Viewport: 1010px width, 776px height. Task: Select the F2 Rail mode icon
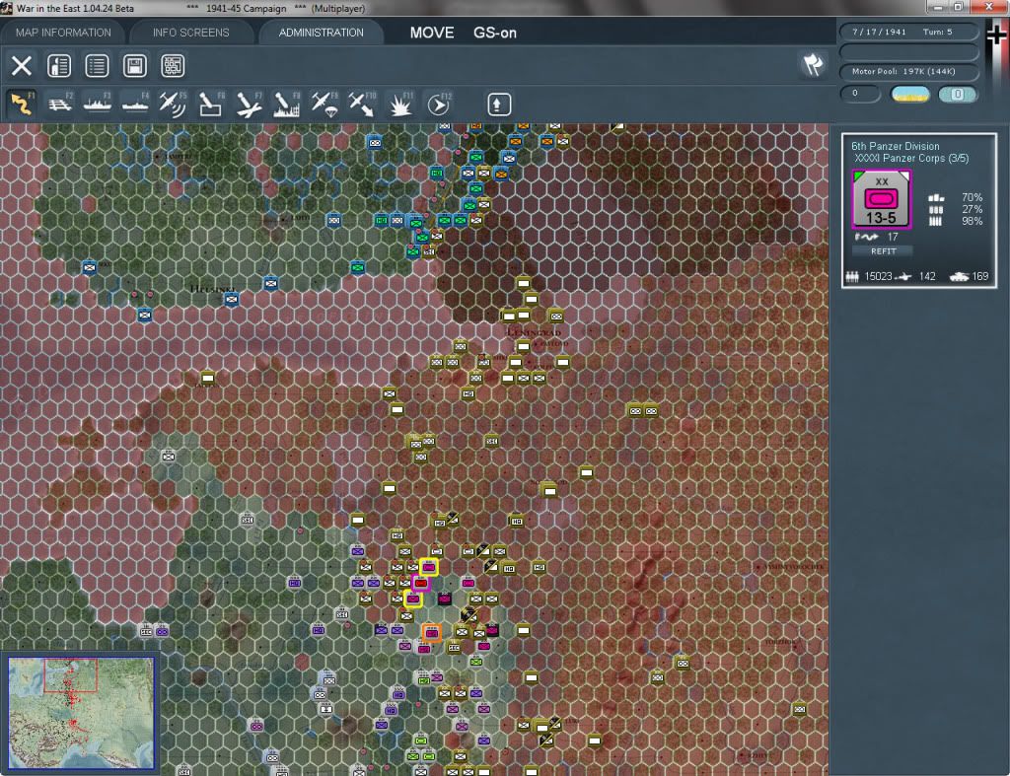point(60,105)
